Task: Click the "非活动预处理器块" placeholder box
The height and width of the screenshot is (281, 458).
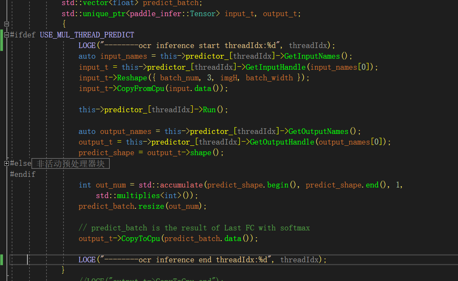Action: pyautogui.click(x=71, y=163)
